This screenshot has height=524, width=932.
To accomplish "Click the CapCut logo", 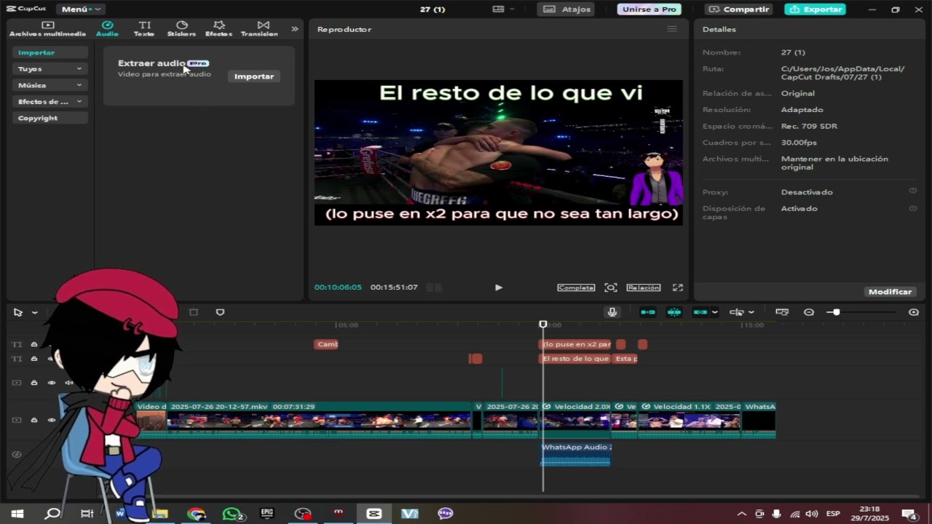I will 26,9.
